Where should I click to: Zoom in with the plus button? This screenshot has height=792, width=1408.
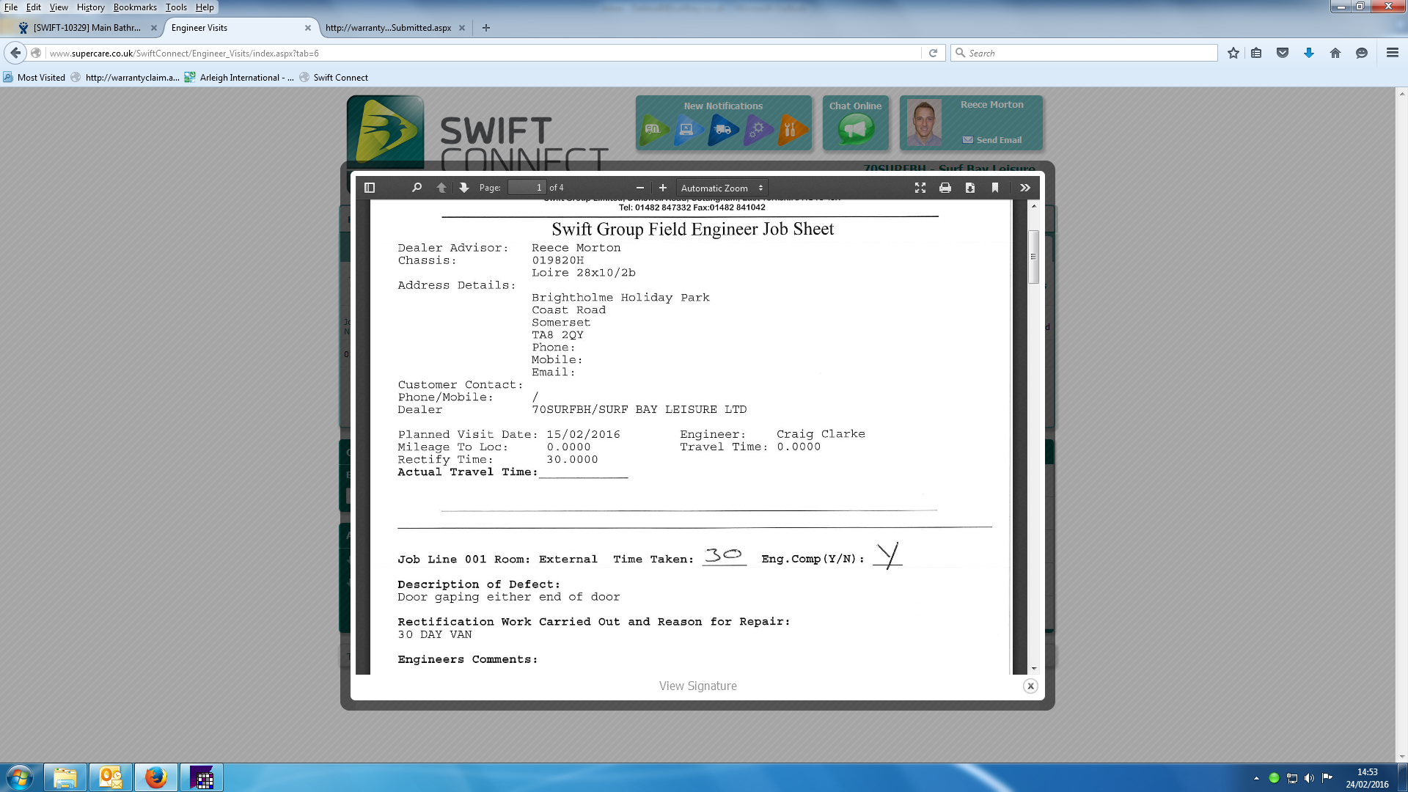(663, 188)
